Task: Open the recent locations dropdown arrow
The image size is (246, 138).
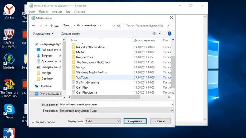Action: coord(46,26)
